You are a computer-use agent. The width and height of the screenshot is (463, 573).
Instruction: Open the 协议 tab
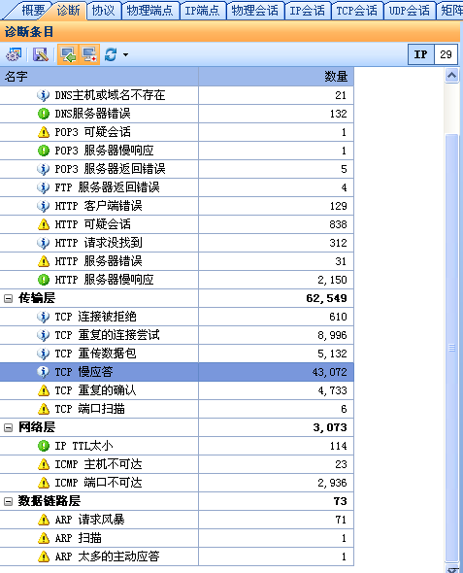pos(103,11)
